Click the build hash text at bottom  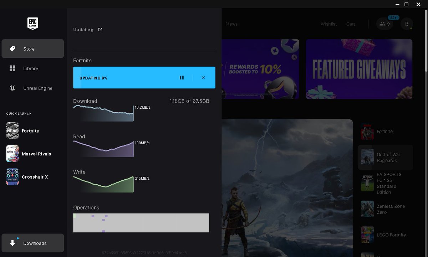pos(144,253)
